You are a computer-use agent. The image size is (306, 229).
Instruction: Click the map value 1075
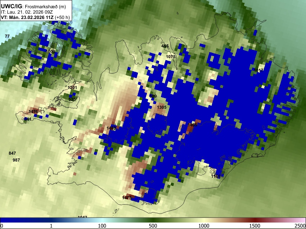(x=171, y=57)
